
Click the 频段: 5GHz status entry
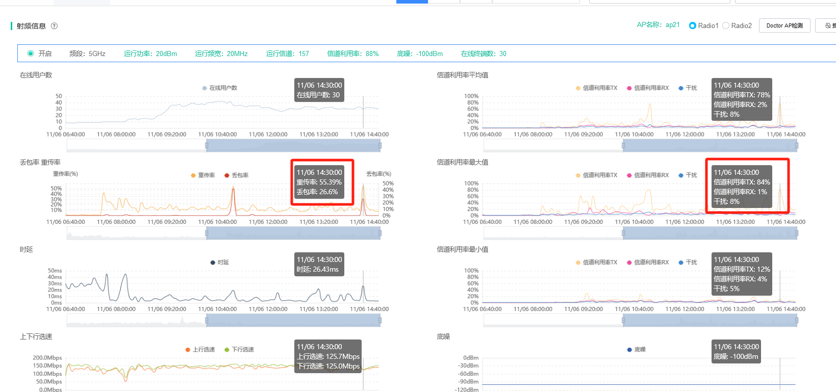pos(87,54)
